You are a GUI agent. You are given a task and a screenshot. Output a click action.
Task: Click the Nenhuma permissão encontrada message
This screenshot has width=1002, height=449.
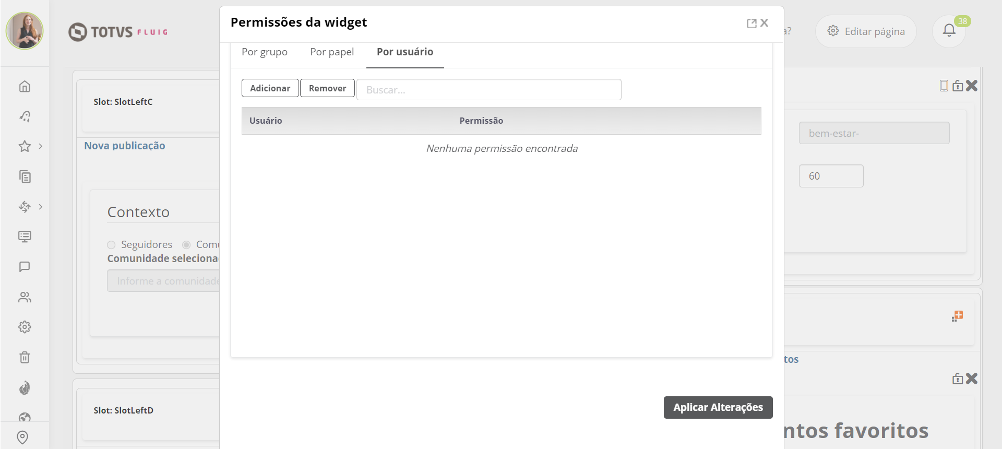click(502, 148)
